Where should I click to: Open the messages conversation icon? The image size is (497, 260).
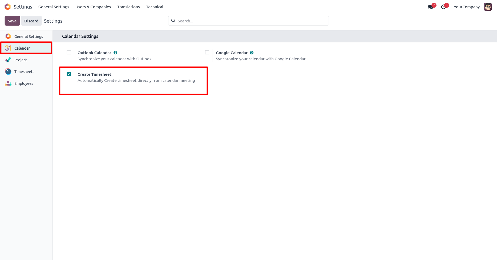click(x=430, y=7)
